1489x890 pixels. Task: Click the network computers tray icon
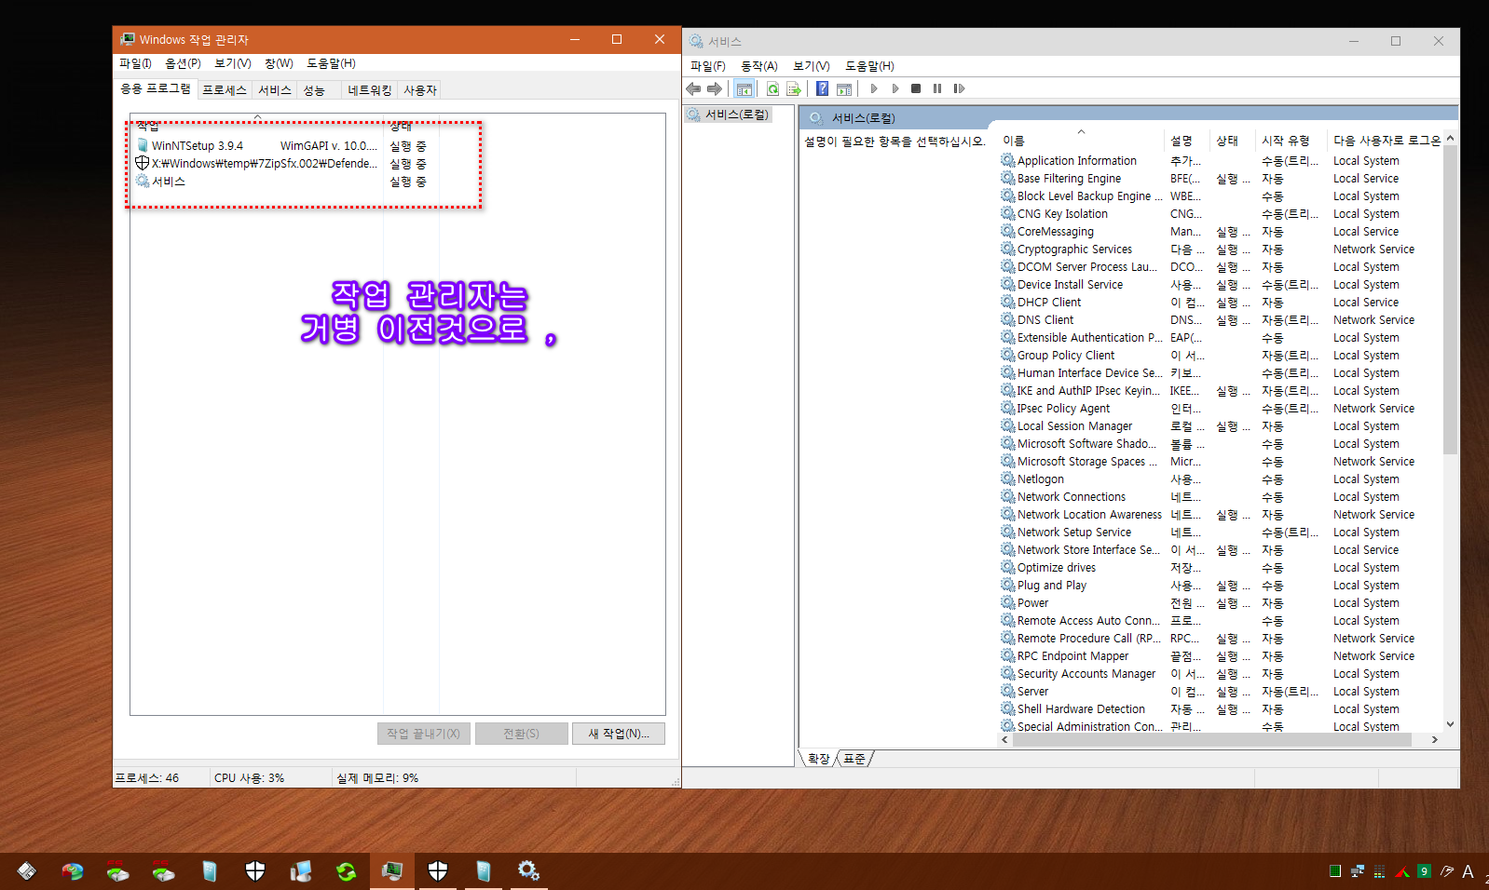pyautogui.click(x=1357, y=871)
